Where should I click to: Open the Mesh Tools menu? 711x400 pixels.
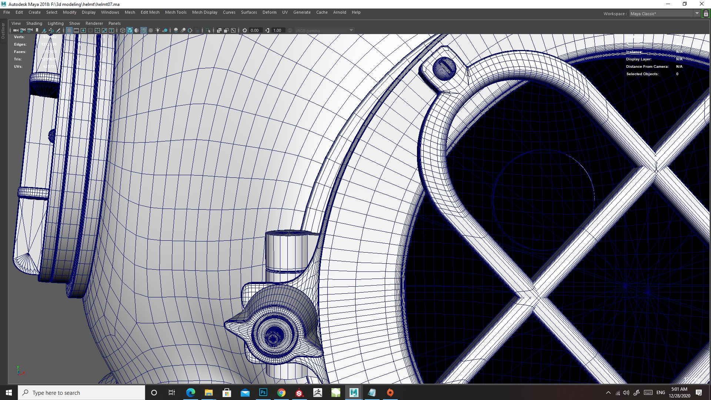pyautogui.click(x=176, y=12)
